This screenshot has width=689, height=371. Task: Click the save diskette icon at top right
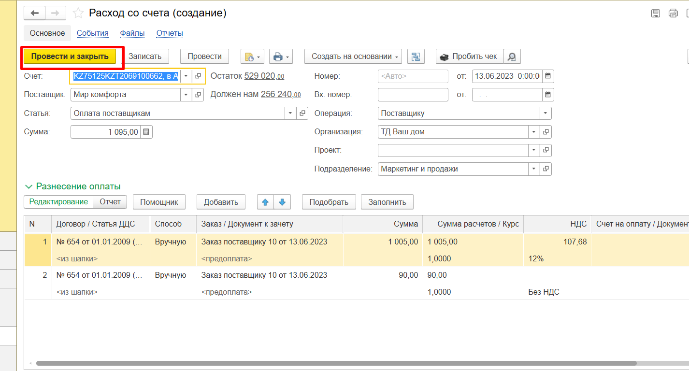pyautogui.click(x=656, y=14)
